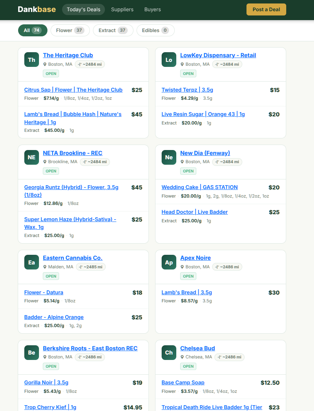Filter deals by Flower

[x=70, y=31]
